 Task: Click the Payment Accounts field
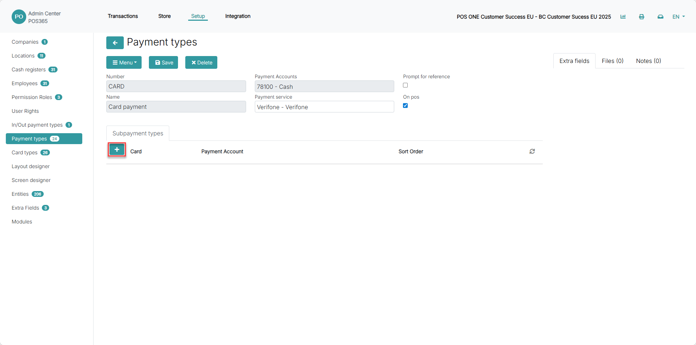[324, 86]
